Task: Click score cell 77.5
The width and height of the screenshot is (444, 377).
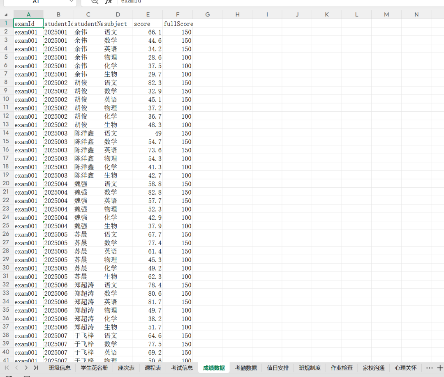Action: 148,344
